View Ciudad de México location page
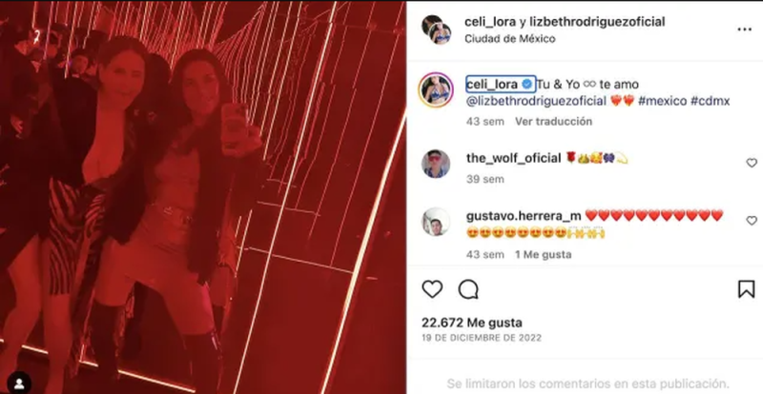The image size is (763, 394). click(x=509, y=39)
